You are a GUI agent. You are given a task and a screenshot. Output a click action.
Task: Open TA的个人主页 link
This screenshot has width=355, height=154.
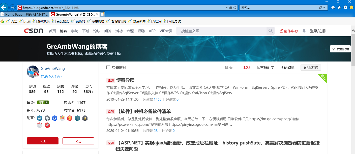coord(52,76)
